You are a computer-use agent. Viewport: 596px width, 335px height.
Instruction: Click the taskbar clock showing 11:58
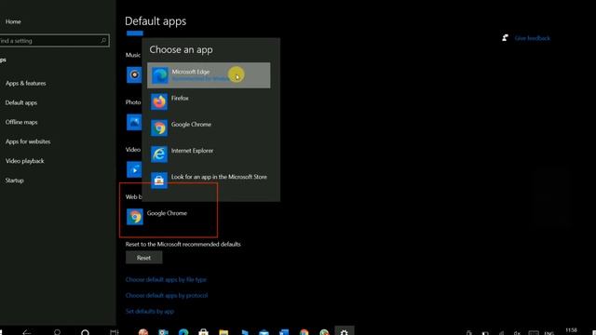571,331
